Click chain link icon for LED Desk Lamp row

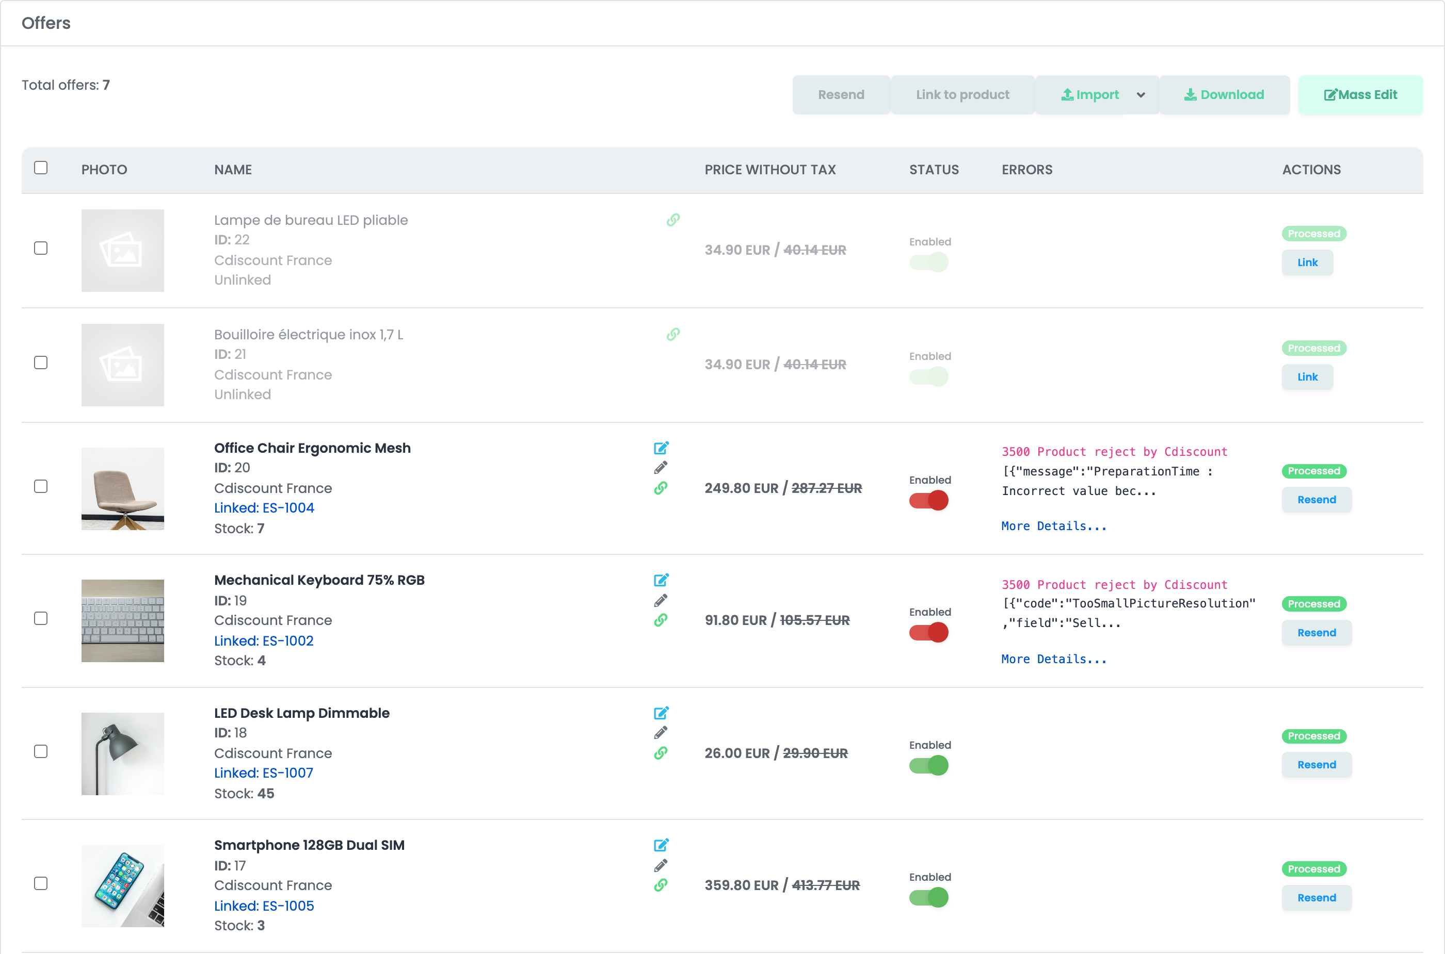(661, 753)
